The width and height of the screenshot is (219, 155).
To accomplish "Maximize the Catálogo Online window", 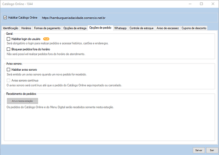I will 202,4.
